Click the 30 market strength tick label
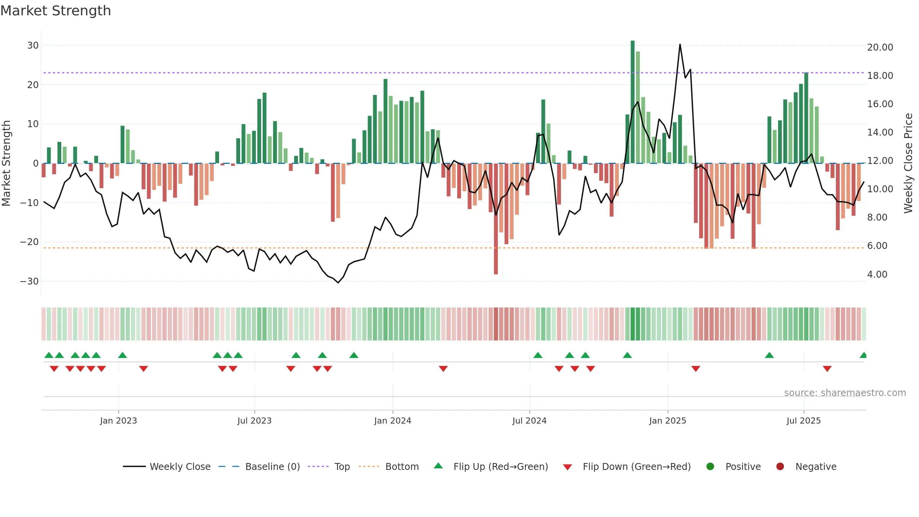 33,45
